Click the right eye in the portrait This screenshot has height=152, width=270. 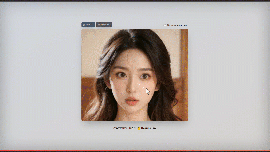[x=144, y=76]
